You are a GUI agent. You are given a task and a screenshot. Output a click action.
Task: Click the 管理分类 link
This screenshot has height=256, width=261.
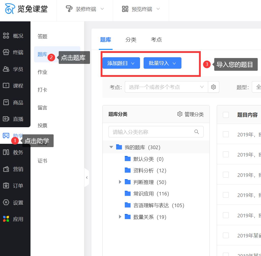[190, 114]
